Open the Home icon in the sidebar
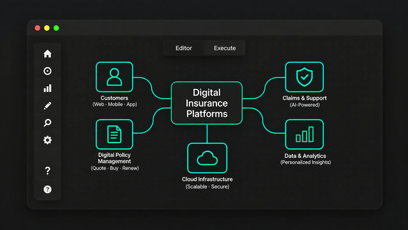This screenshot has width=408, height=230. click(47, 54)
